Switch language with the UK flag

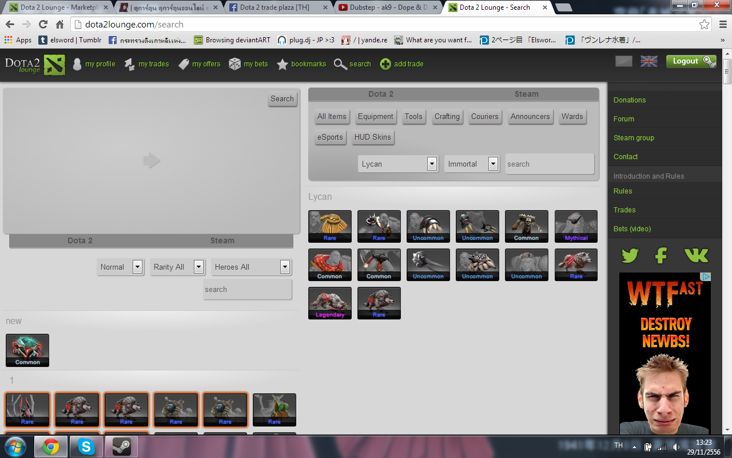649,61
